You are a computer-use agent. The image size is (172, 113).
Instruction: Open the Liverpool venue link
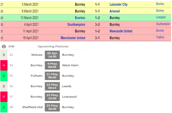pos(161,17)
